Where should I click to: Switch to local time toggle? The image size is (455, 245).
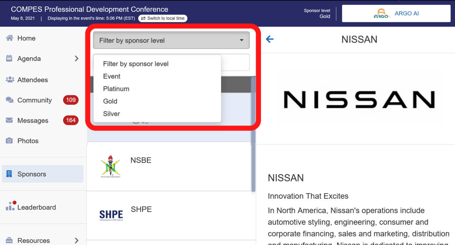[x=163, y=18]
